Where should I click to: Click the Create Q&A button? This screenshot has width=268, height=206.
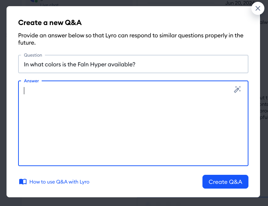click(x=225, y=182)
